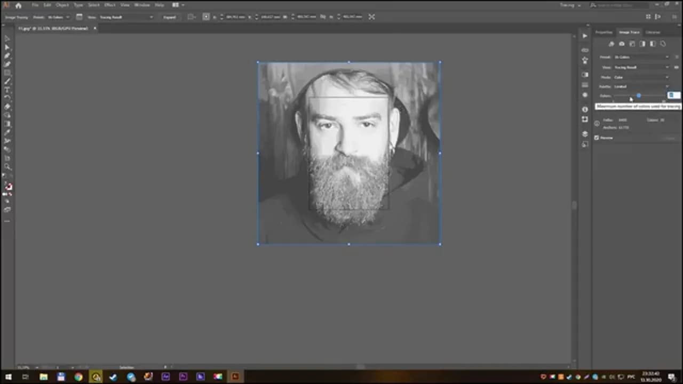
Task: Apply the Black and White preset icon
Action: point(653,44)
